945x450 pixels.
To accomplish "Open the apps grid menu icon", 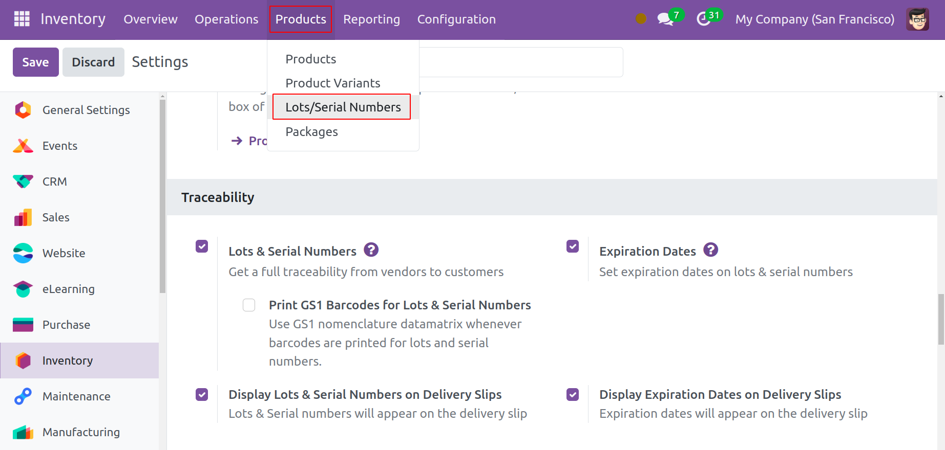I will pos(22,19).
